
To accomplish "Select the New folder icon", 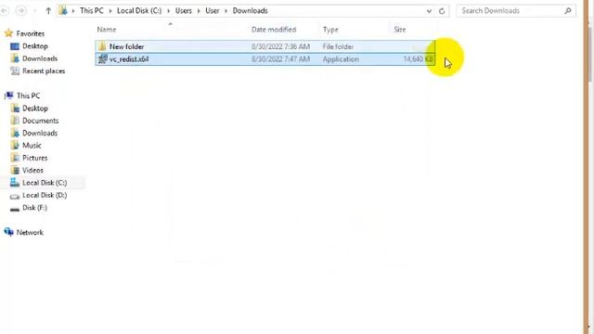I will tap(102, 46).
